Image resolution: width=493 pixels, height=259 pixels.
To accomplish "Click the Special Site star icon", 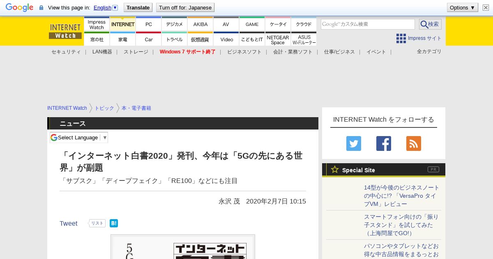I will (x=335, y=169).
